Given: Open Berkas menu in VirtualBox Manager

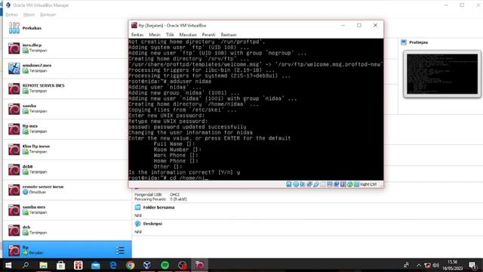Looking at the screenshot, I should (11, 14).
